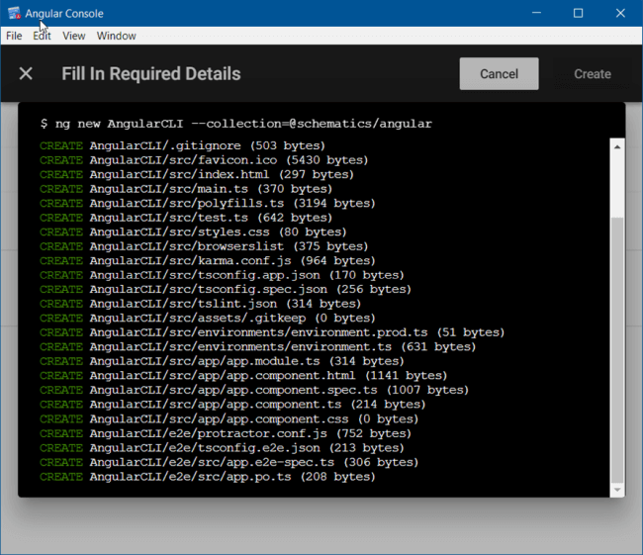
Task: Click the scrollbar track above the thumb
Action: tap(617, 183)
